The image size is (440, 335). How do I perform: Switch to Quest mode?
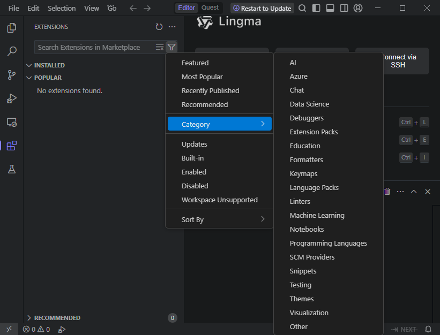(210, 8)
